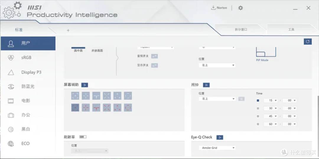Open the 00 seconds dropdown beside 15
Screen dimensions: 319x159
coord(290,100)
